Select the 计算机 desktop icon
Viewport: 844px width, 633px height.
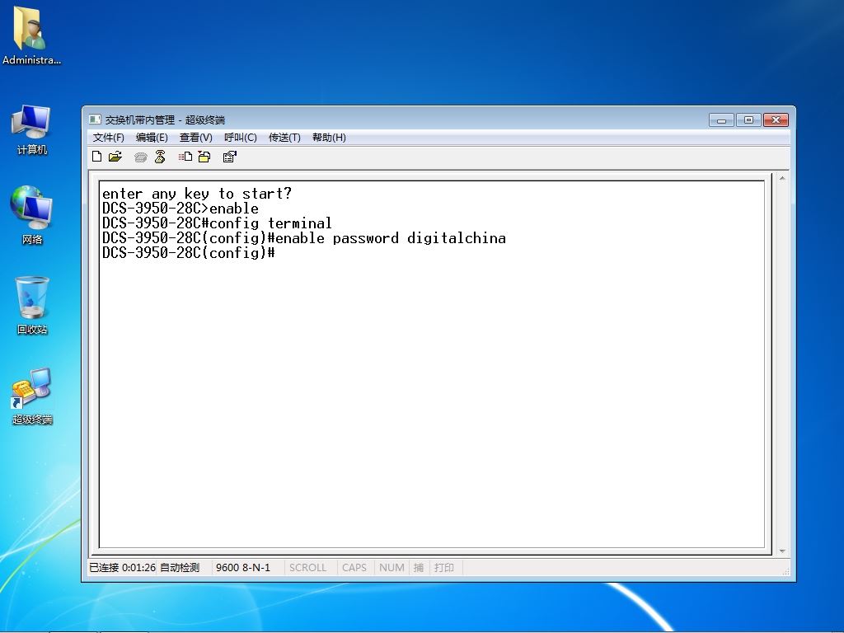point(32,129)
